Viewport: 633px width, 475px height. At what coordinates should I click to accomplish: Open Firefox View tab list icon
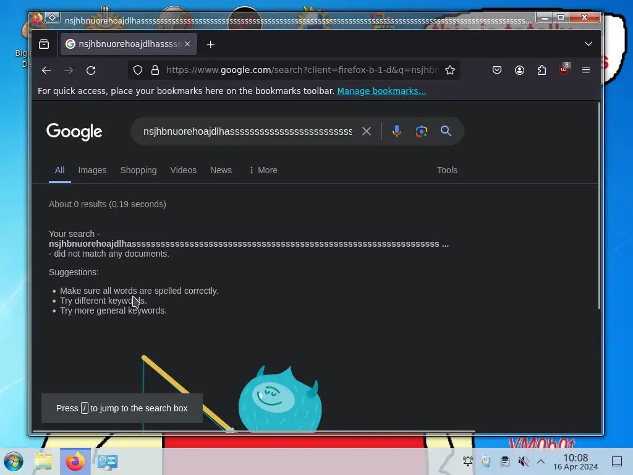coord(44,44)
